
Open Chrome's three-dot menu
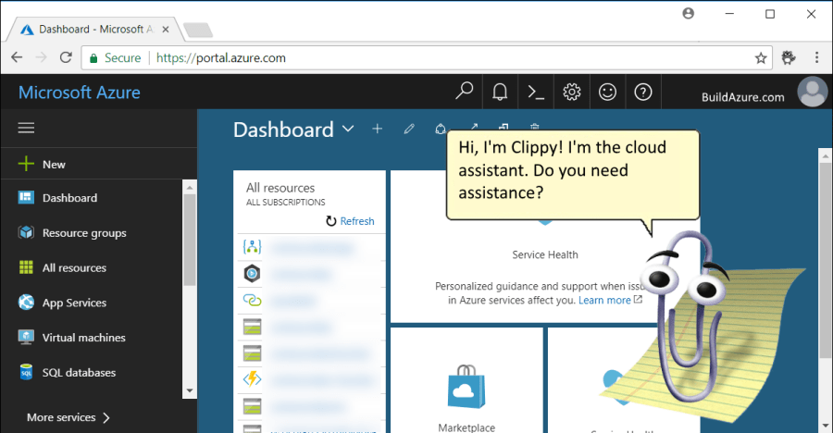817,57
